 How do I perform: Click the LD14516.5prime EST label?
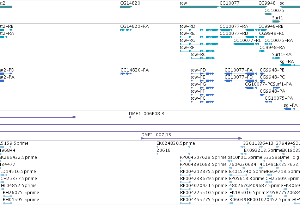pyautogui.click(x=18, y=172)
